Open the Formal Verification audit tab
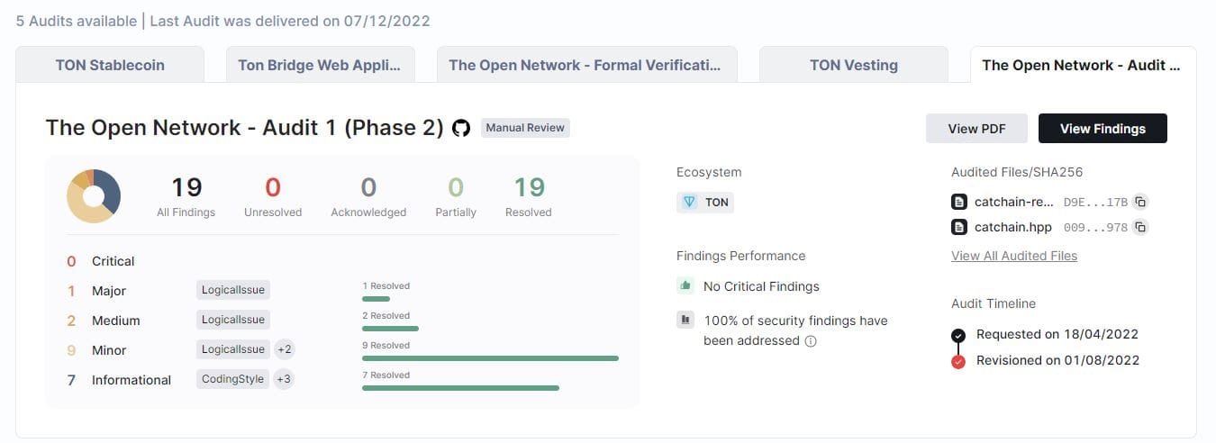This screenshot has width=1216, height=443. click(x=585, y=65)
